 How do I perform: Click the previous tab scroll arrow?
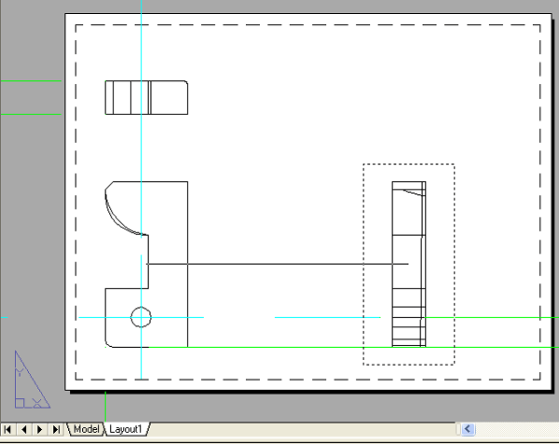(x=24, y=429)
